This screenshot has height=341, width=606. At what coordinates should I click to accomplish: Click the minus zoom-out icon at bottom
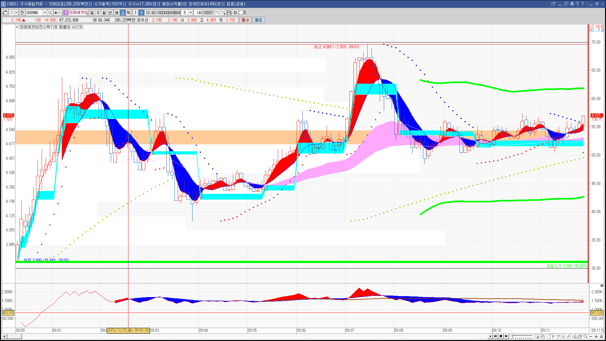(591, 337)
